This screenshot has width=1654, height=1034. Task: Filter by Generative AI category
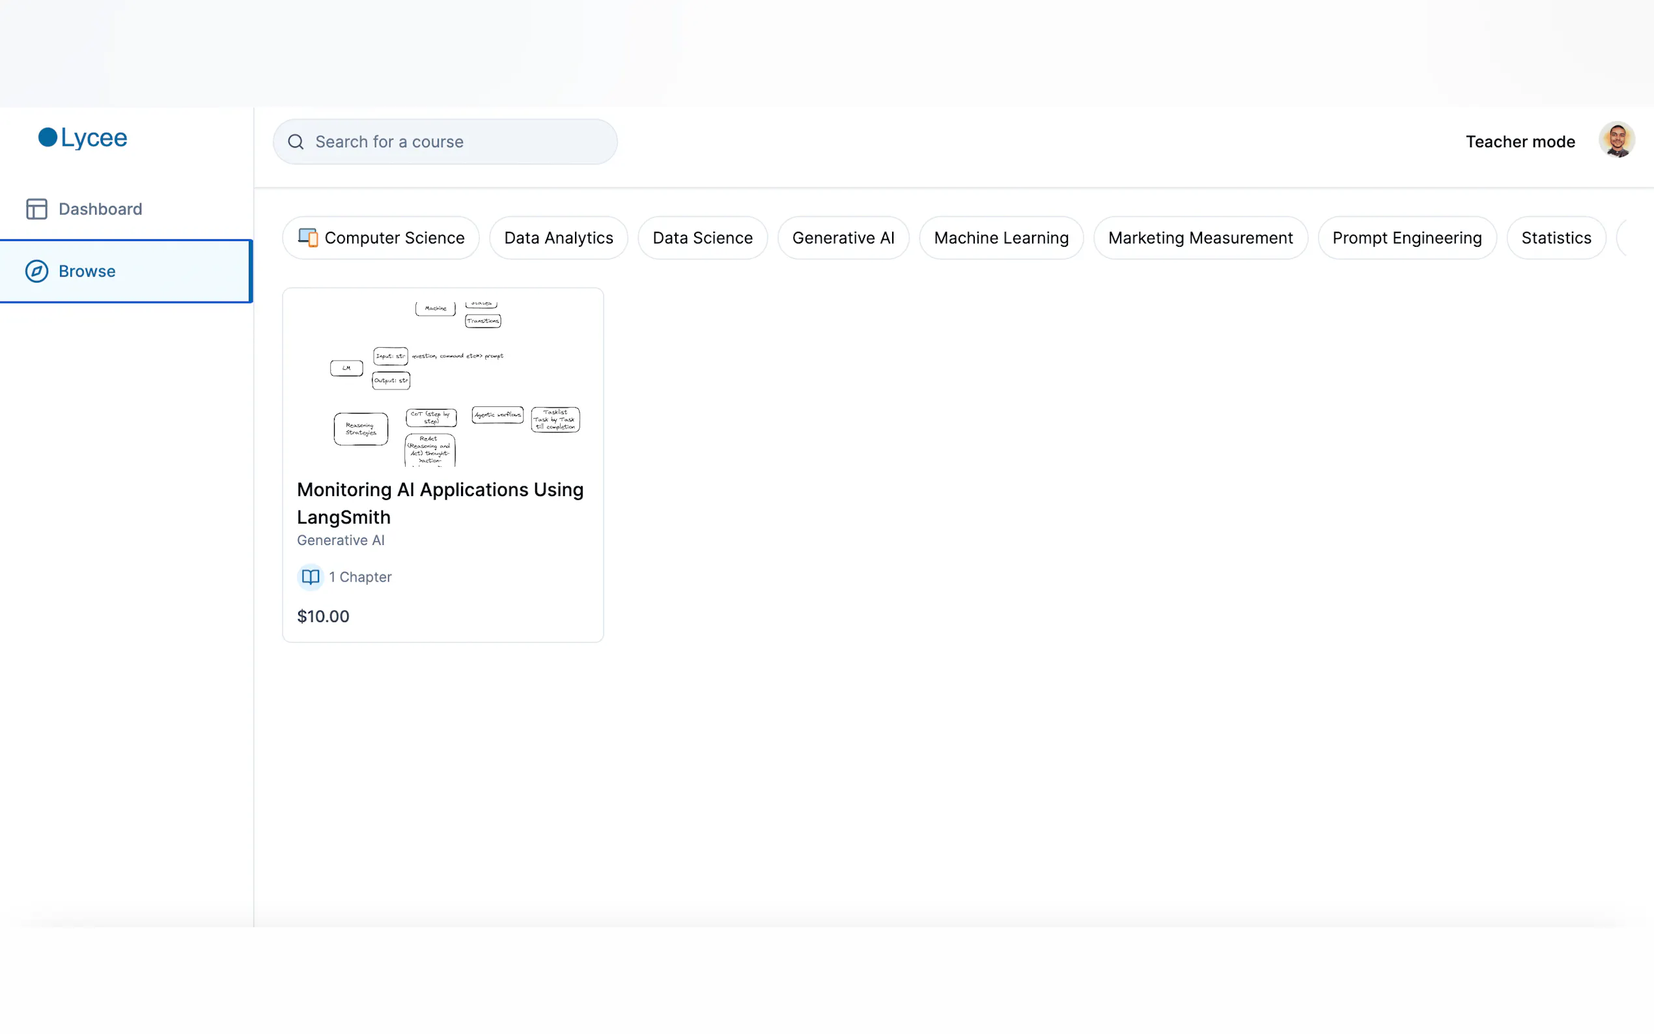[x=843, y=237]
